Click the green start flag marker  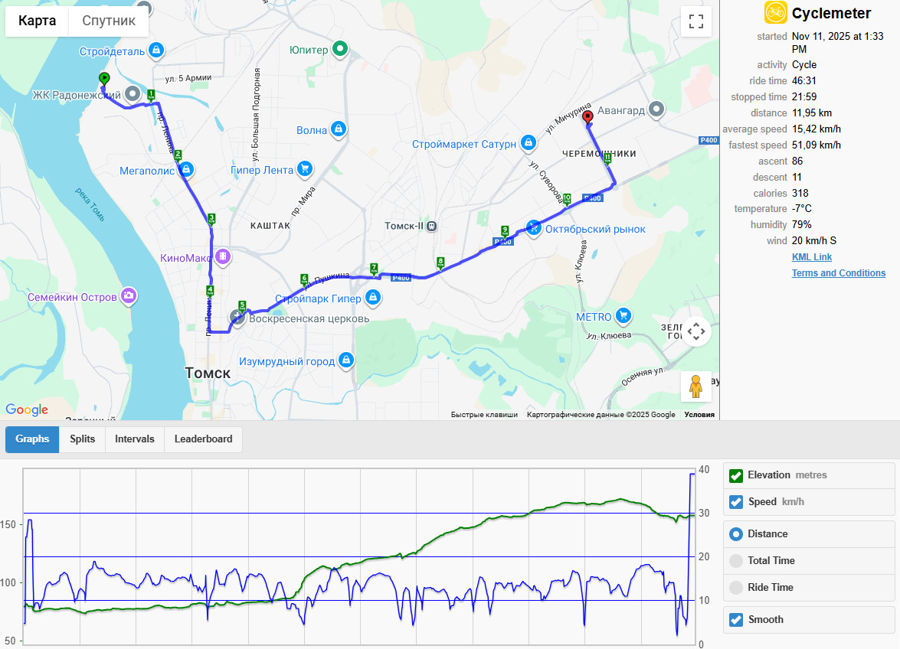(104, 79)
